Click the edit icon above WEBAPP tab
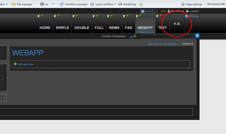This screenshot has height=134, width=226. [x=137, y=16]
